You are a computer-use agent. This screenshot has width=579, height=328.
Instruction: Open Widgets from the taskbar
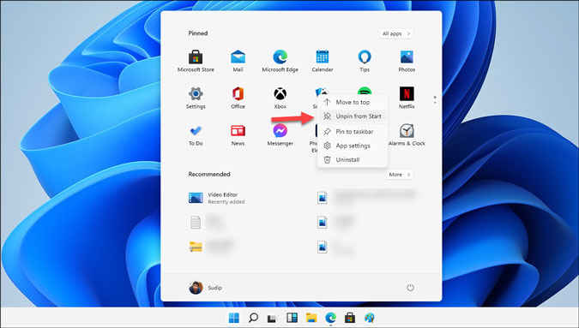293,318
